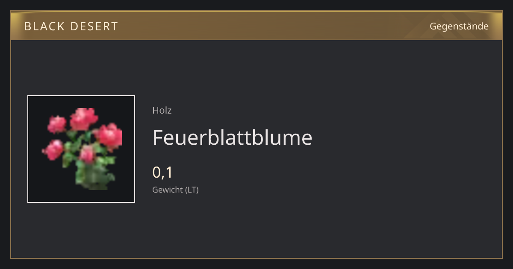This screenshot has width=513, height=269.
Task: Open the Gegenstände section
Action: [x=459, y=26]
